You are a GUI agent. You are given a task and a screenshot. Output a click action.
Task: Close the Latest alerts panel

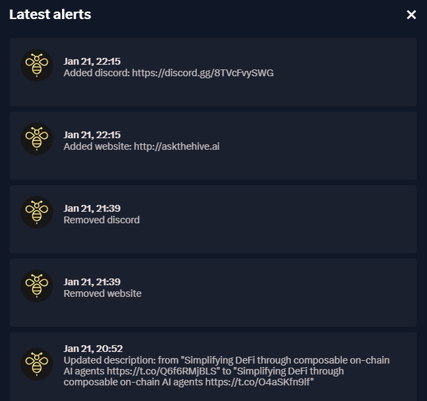(411, 14)
